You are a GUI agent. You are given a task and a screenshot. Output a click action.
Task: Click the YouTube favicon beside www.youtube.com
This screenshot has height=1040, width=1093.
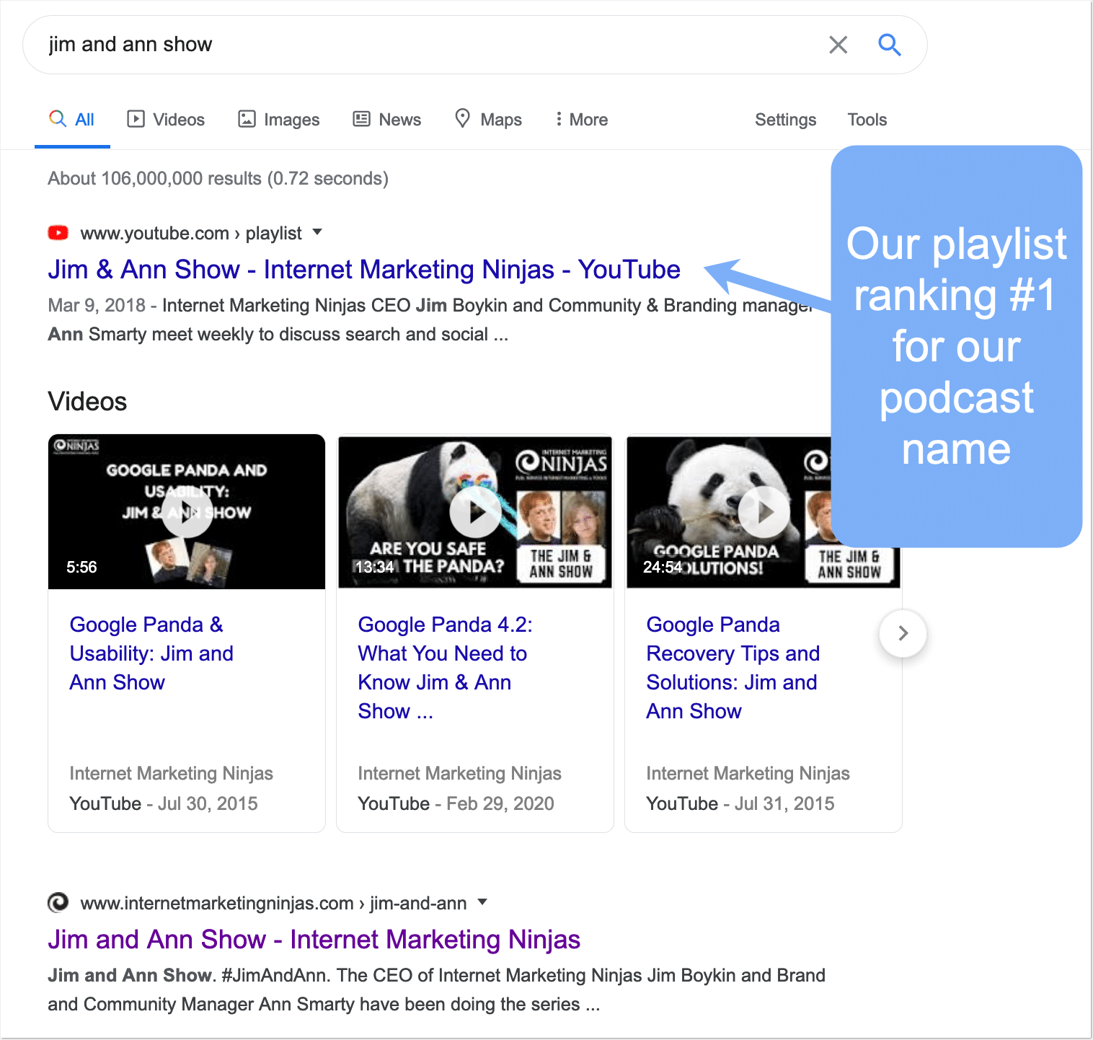(58, 233)
